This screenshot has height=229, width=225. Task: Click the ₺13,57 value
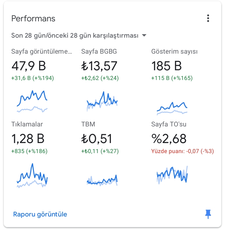(x=99, y=66)
